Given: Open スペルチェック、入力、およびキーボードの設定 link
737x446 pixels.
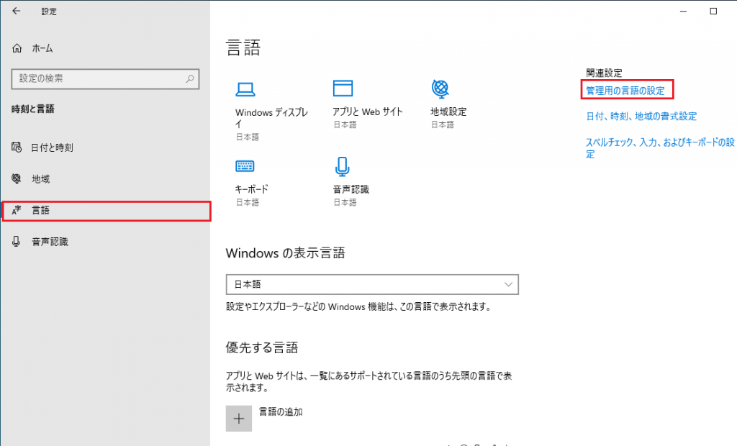Looking at the screenshot, I should 660,148.
